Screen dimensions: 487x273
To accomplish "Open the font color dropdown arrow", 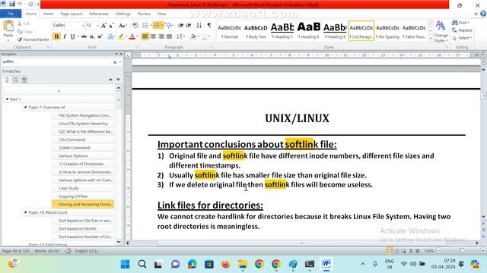I will (137, 37).
